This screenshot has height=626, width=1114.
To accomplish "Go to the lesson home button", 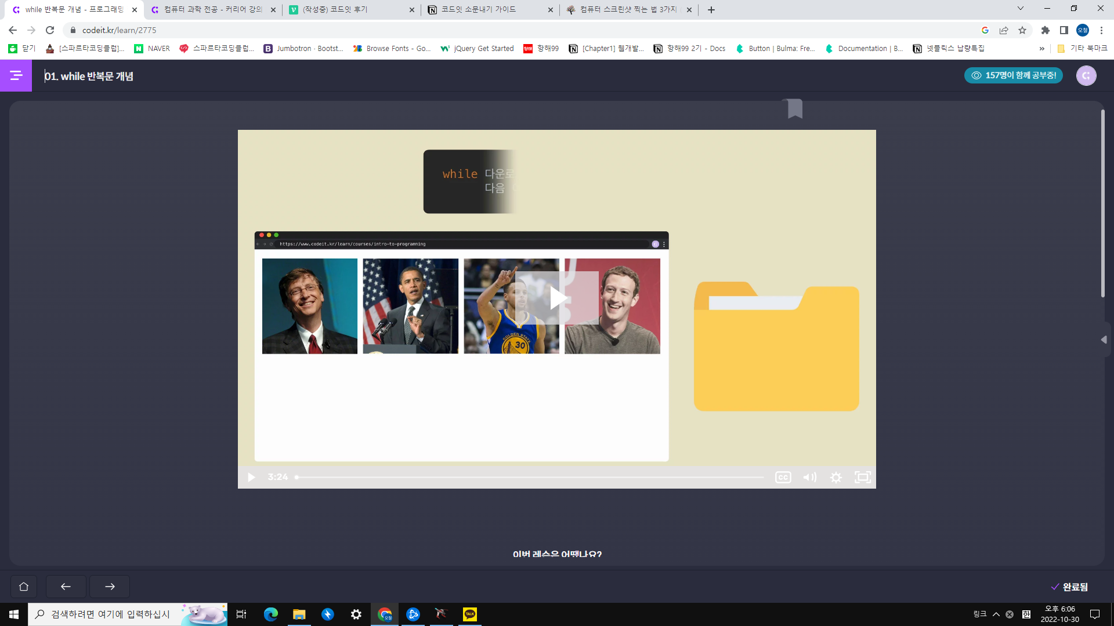I will point(24,587).
